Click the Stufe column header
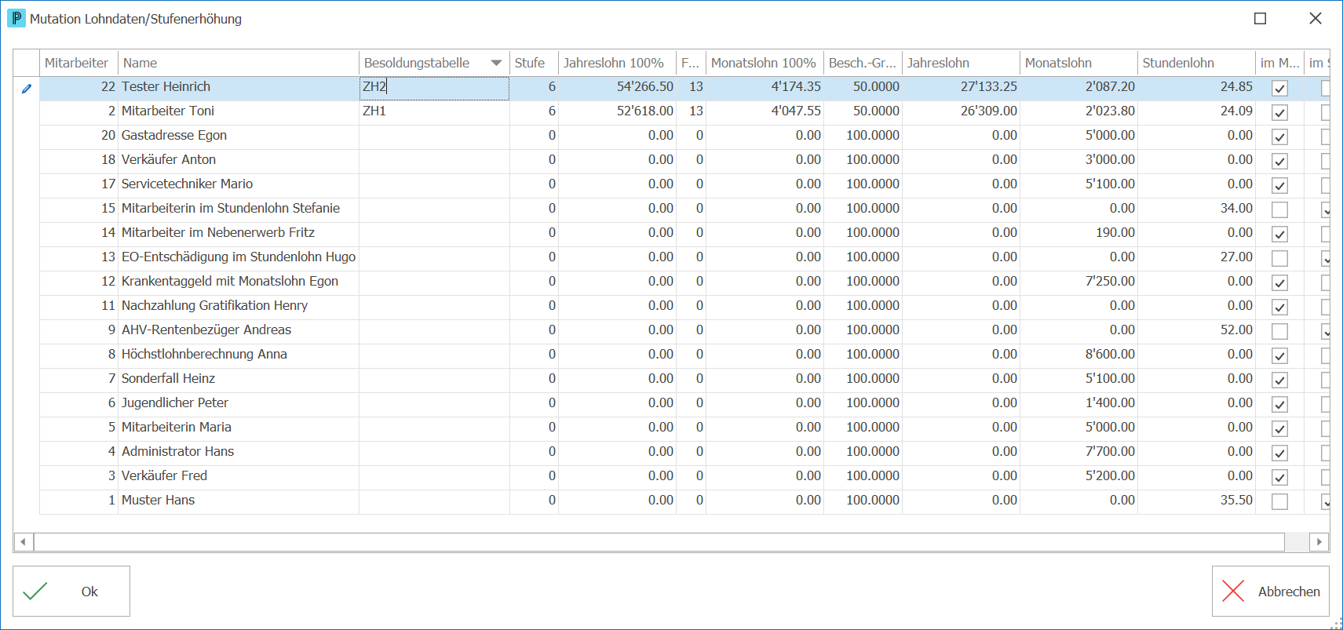This screenshot has height=630, width=1343. click(534, 63)
